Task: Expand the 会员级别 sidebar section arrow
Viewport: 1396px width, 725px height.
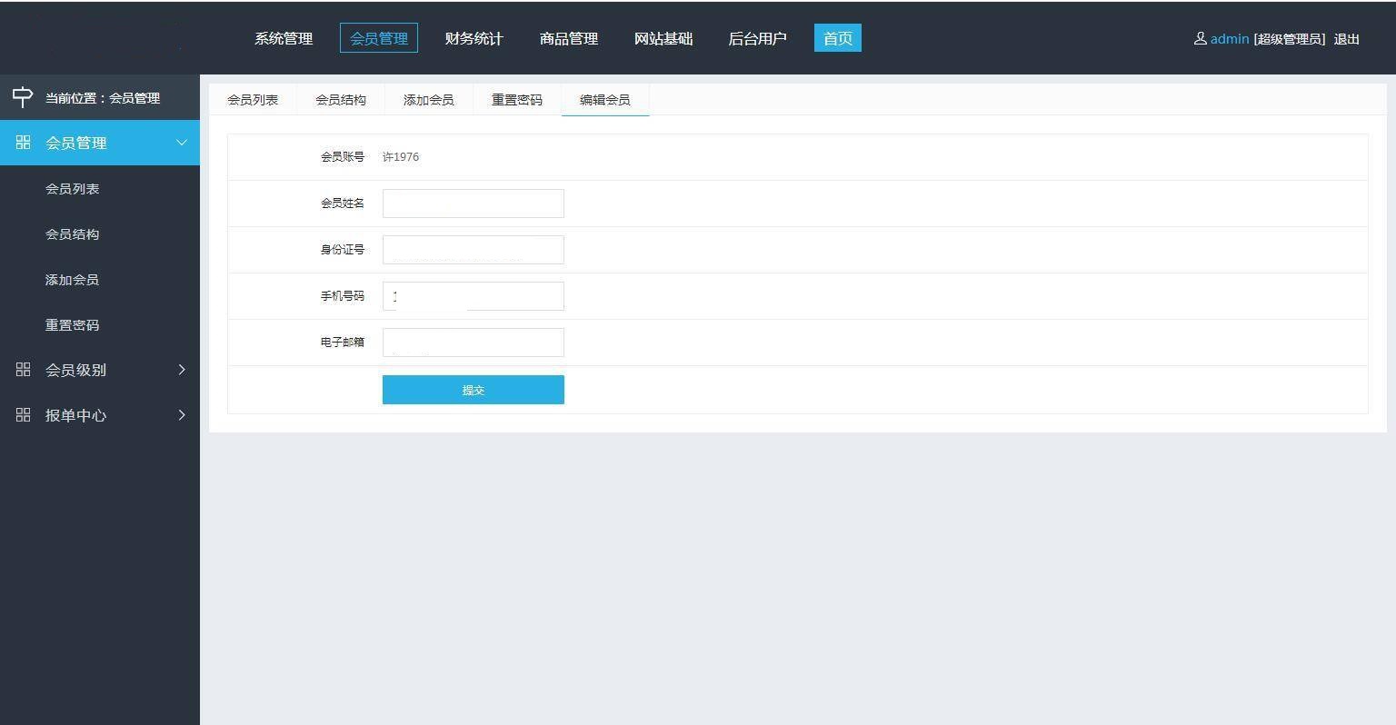Action: click(x=182, y=370)
